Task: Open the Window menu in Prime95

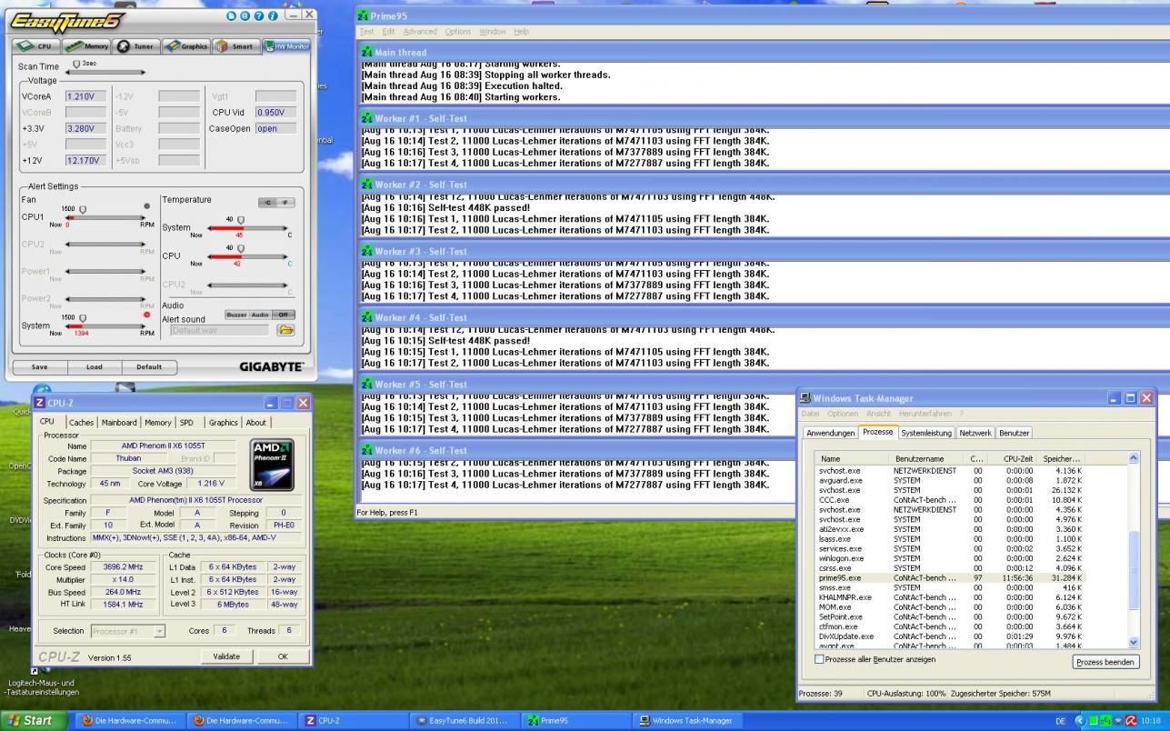Action: 493,32
